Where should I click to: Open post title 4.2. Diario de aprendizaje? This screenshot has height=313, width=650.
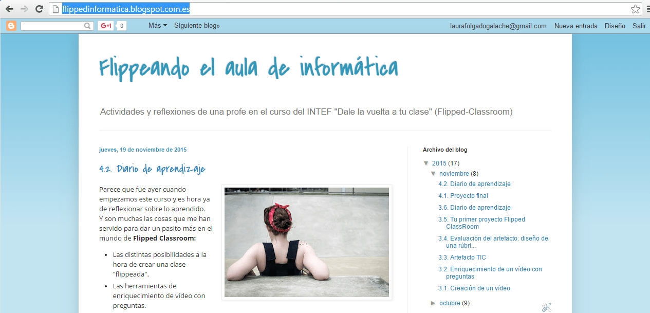[152, 169]
